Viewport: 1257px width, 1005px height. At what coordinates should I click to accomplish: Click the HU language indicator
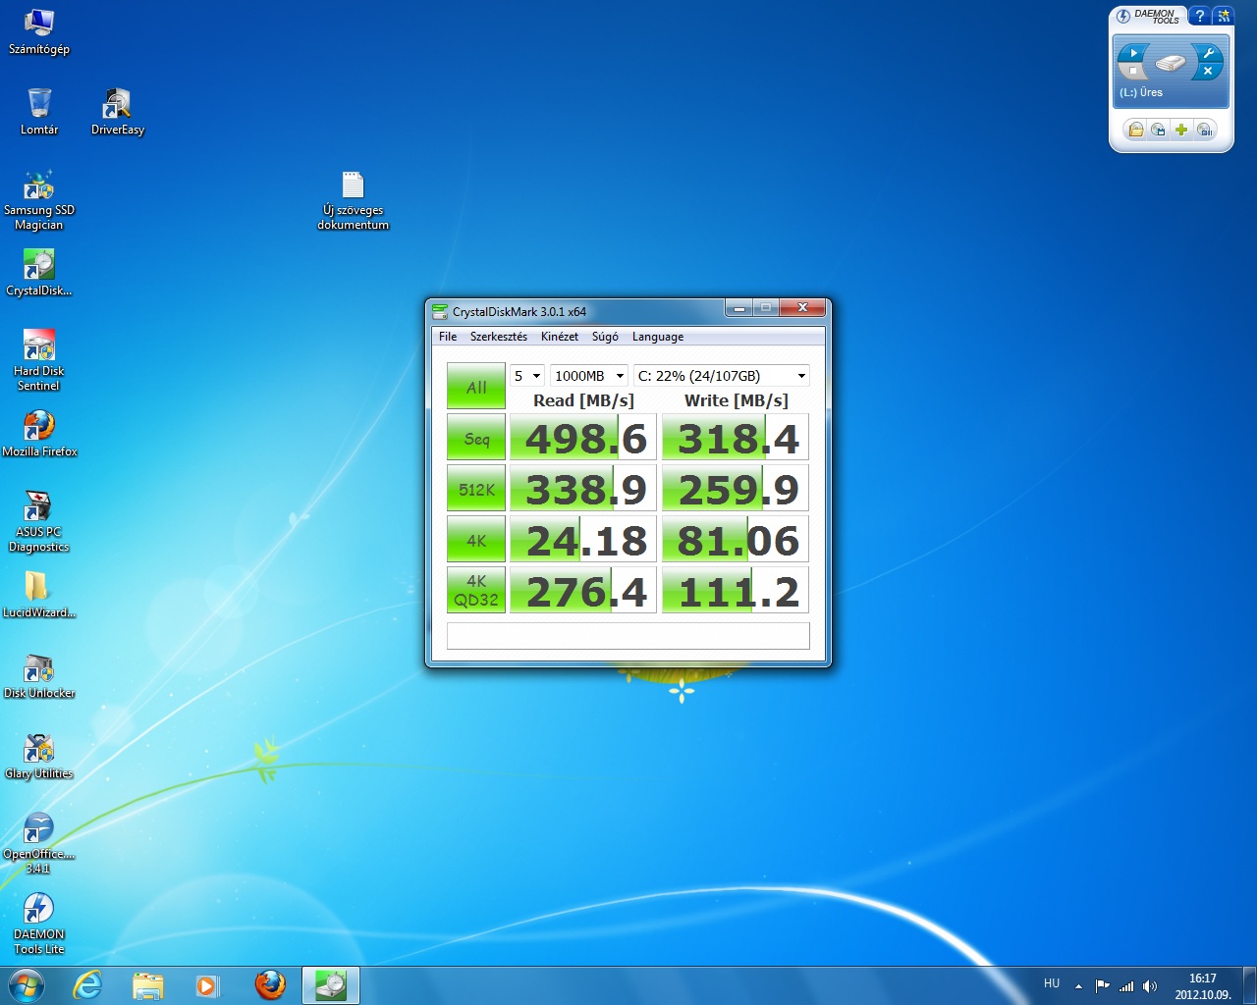click(x=1052, y=983)
